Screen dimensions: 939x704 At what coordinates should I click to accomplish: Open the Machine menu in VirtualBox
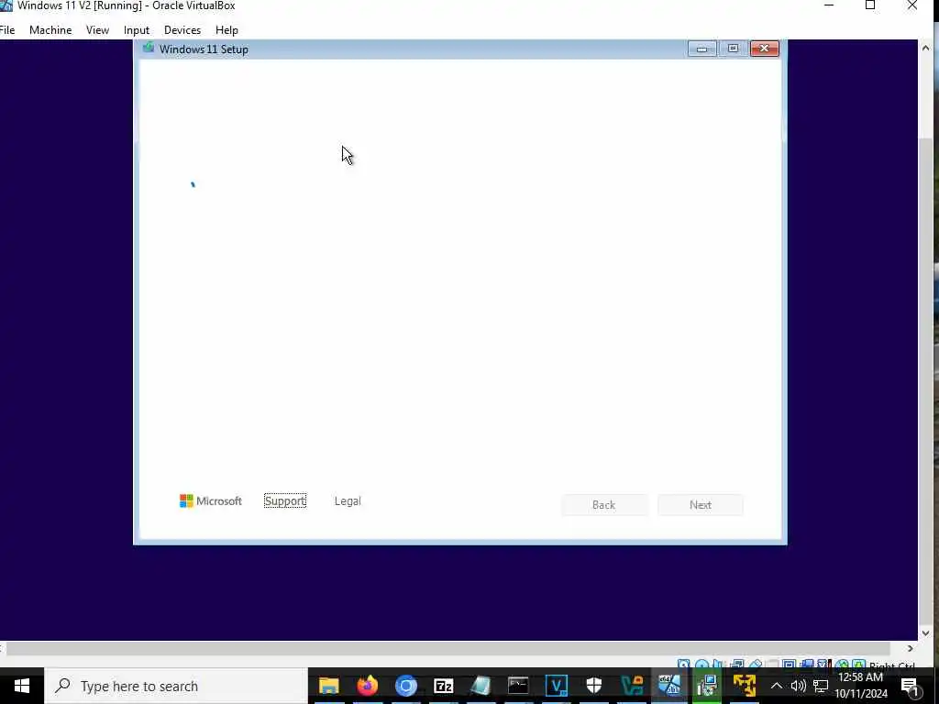coord(50,30)
